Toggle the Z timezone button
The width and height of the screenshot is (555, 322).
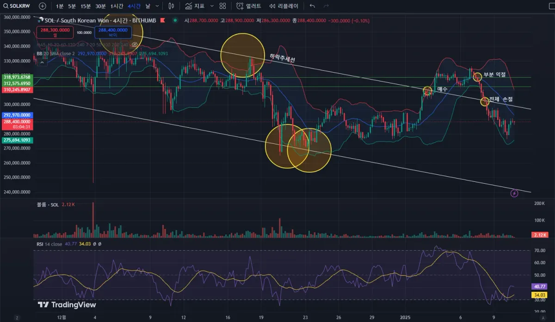(17, 318)
